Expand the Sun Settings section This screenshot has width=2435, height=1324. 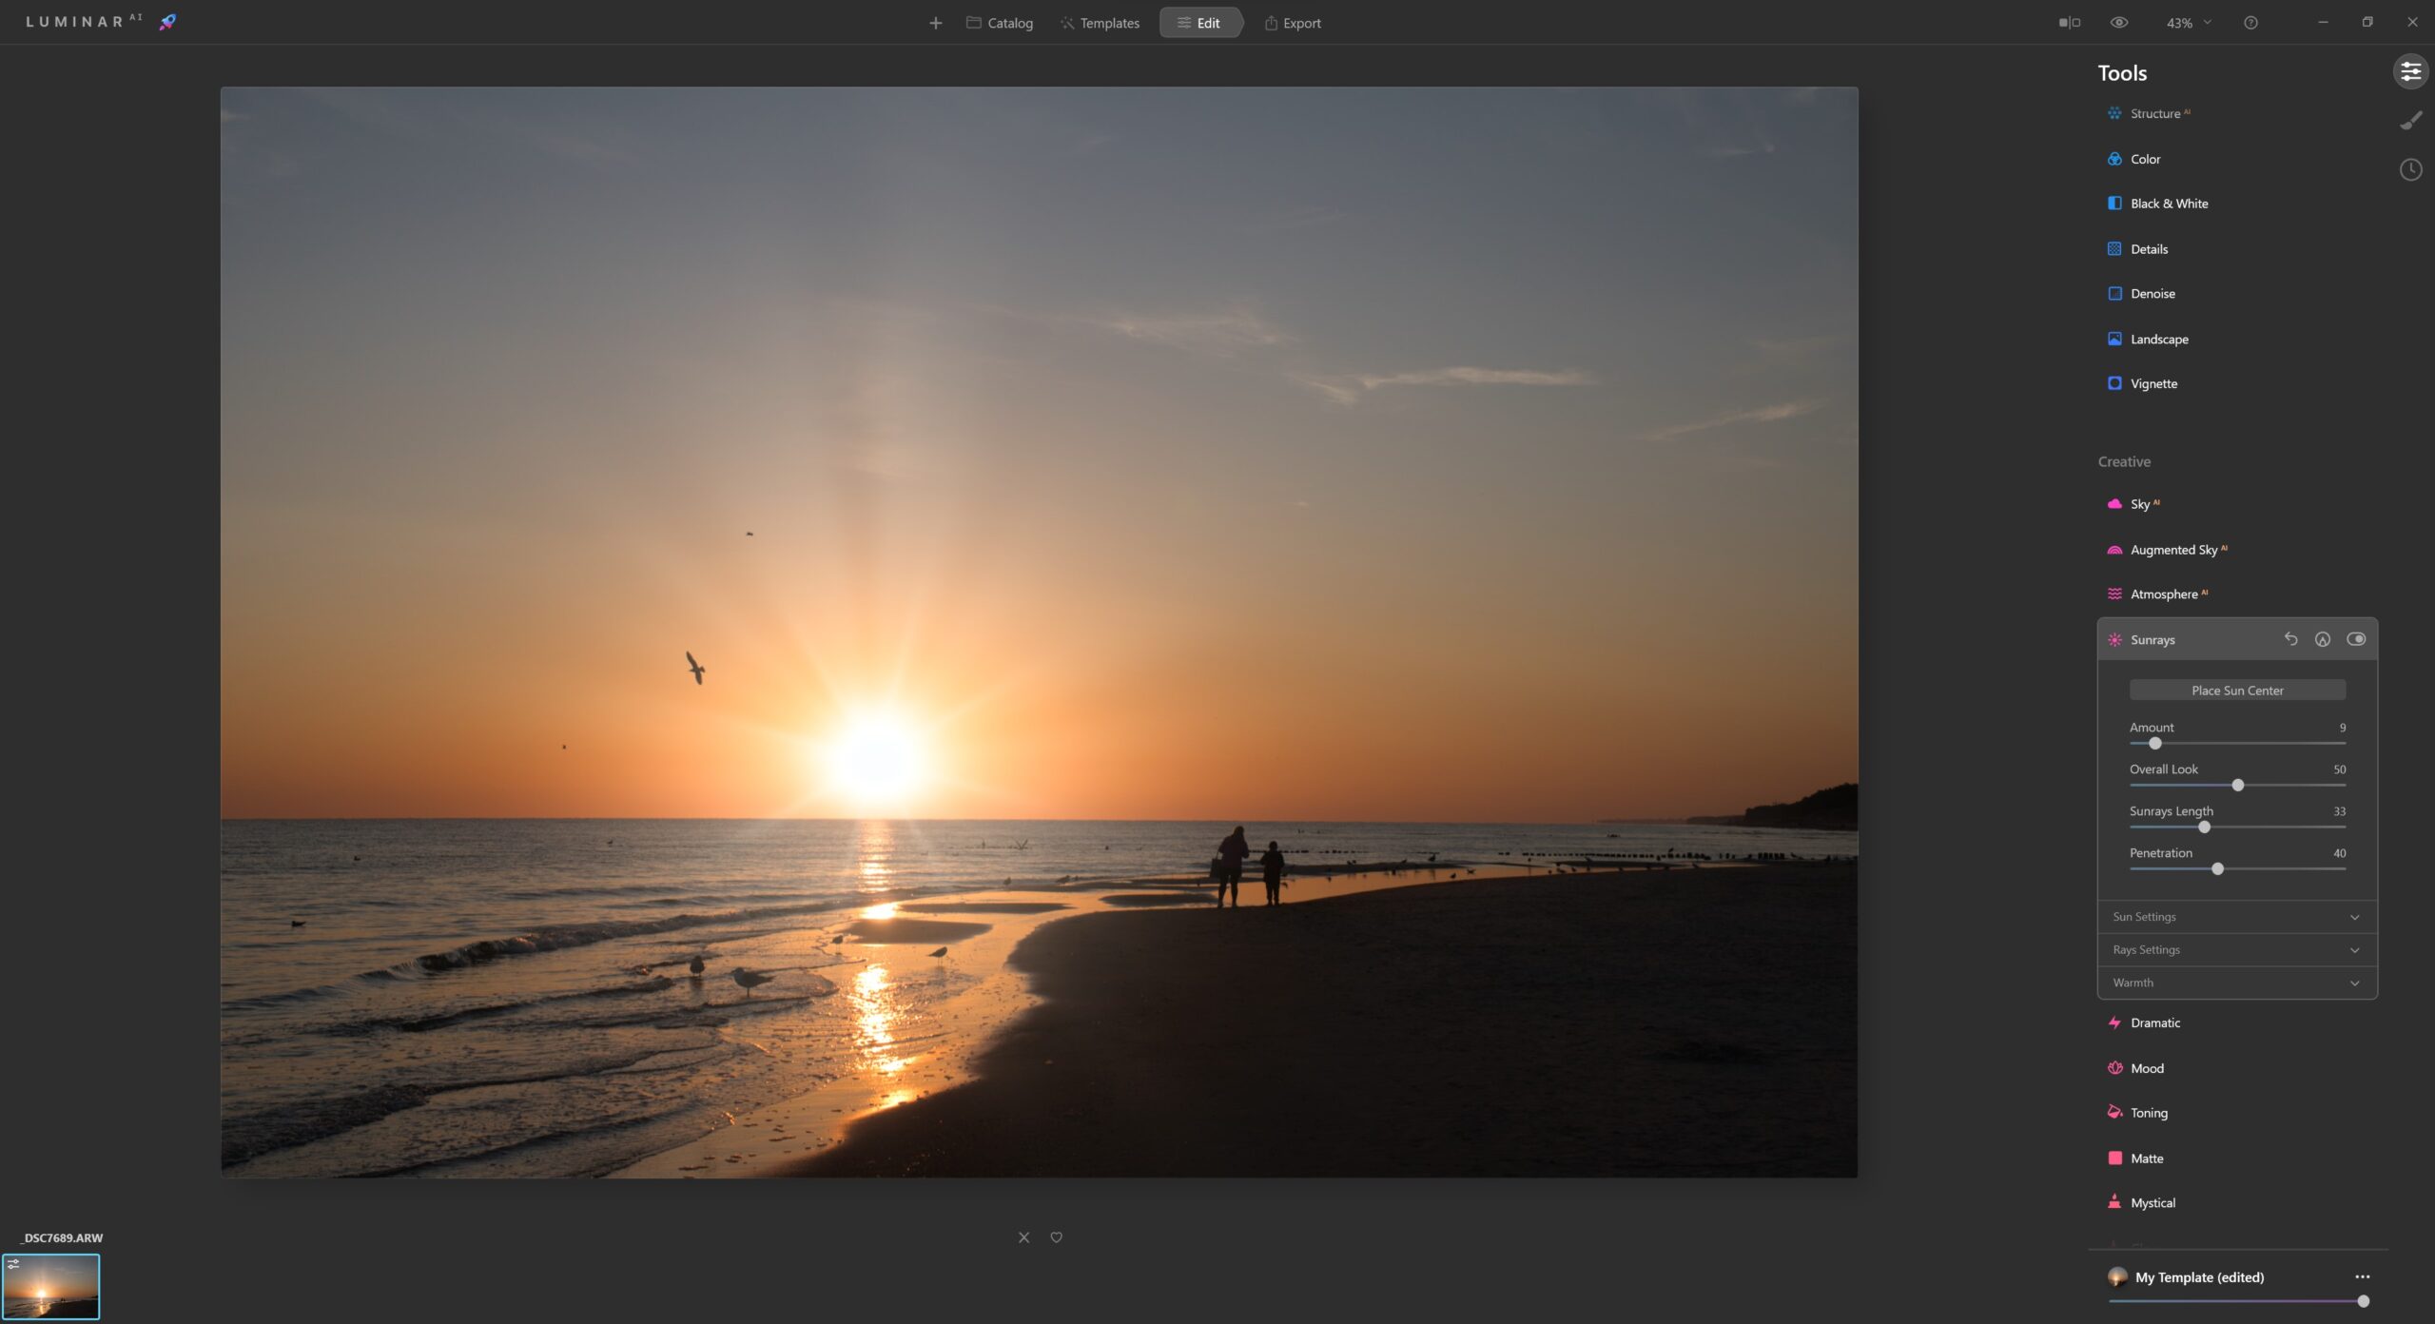2237,917
